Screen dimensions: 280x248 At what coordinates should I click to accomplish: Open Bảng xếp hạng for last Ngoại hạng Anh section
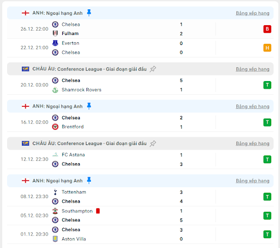pyautogui.click(x=253, y=181)
